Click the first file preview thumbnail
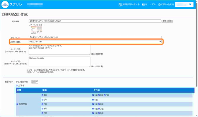 tap(33, 30)
